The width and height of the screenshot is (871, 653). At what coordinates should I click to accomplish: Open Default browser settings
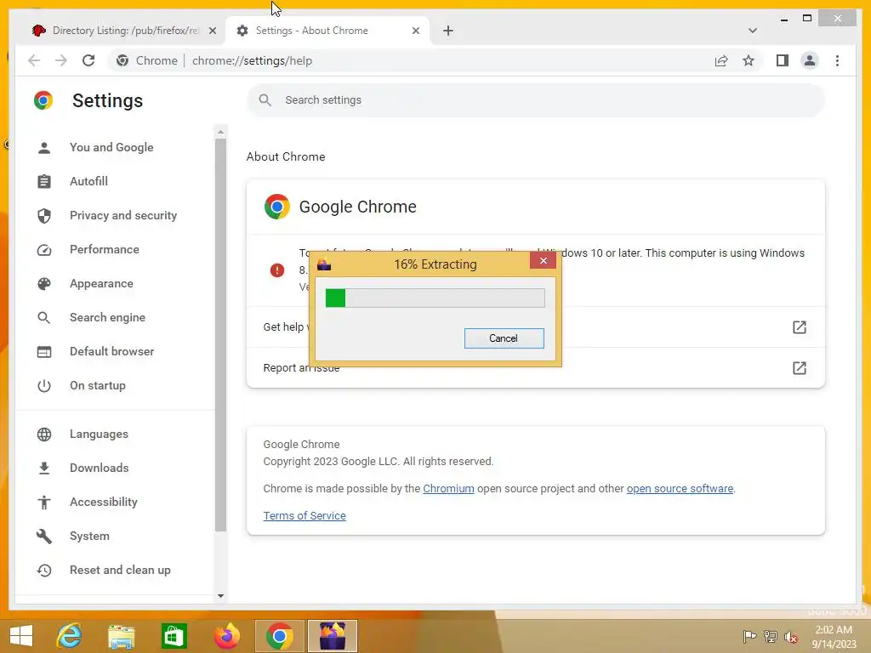point(111,351)
